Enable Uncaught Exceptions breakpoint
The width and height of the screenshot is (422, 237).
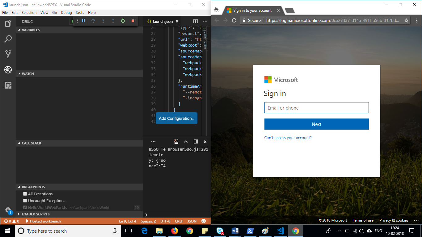tap(25, 201)
